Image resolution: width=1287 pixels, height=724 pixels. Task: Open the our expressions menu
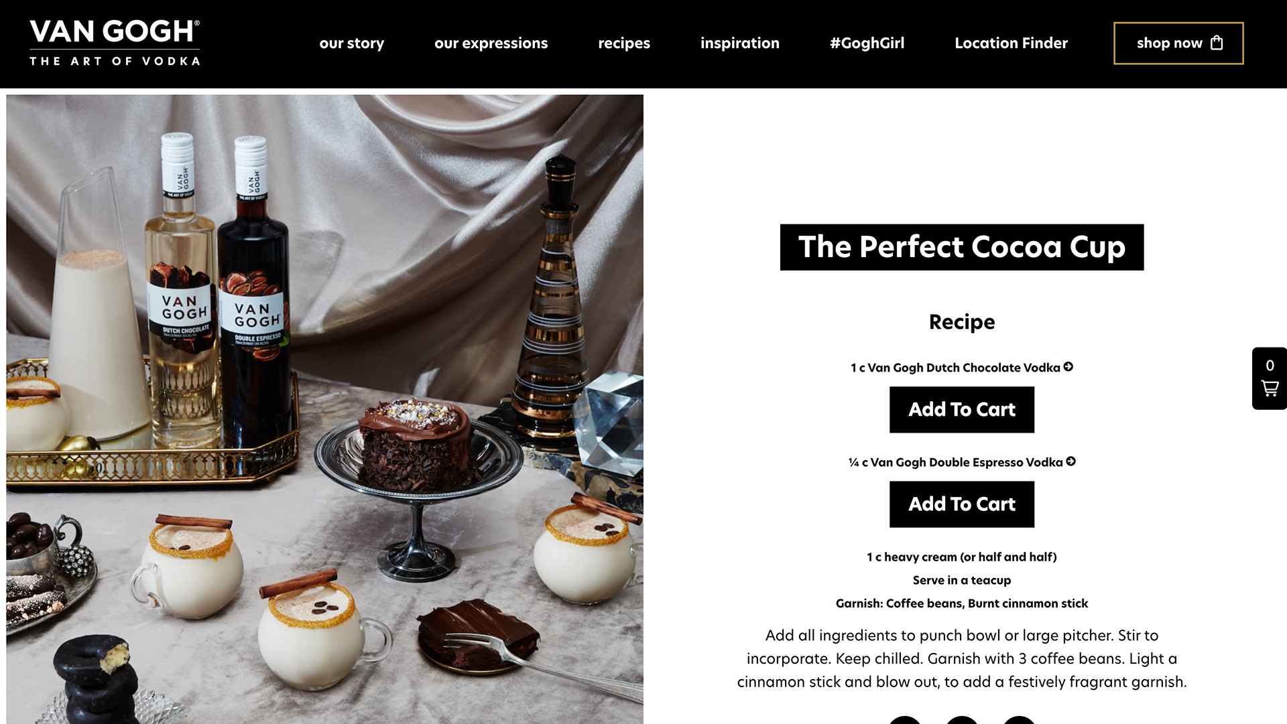point(491,43)
